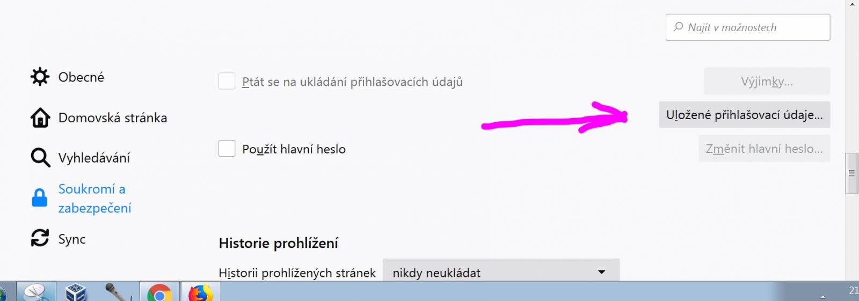Image resolution: width=859 pixels, height=301 pixels.
Task: Click the microphone app in taskbar
Action: click(x=117, y=293)
